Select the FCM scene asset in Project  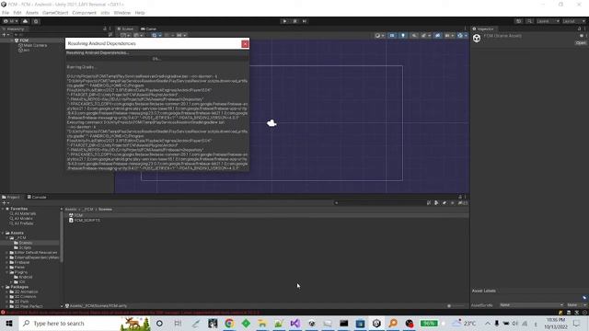[x=78, y=215]
